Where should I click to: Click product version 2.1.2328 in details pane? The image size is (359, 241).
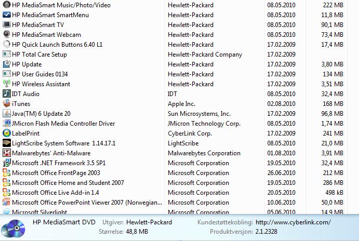[x=267, y=231]
